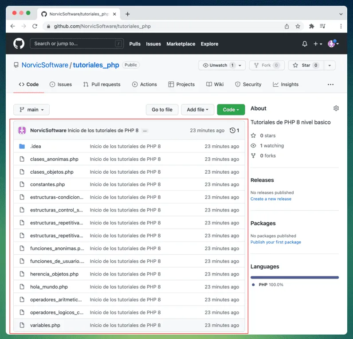353x339 pixels.
Task: Expand the Unwatch dropdown arrow
Action: [x=240, y=65]
